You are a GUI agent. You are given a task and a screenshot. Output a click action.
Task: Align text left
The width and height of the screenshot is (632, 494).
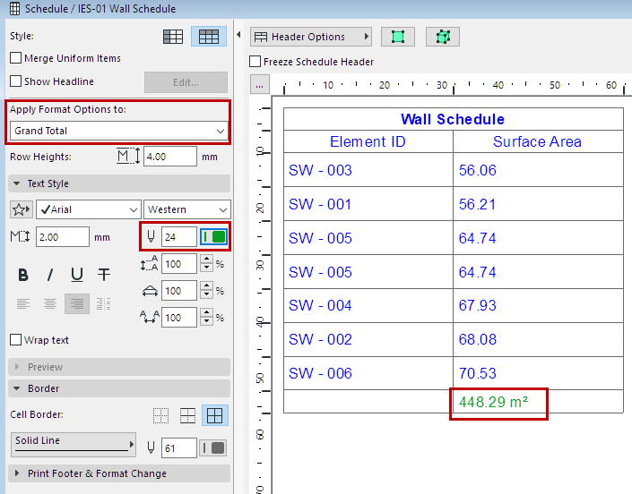point(23,303)
